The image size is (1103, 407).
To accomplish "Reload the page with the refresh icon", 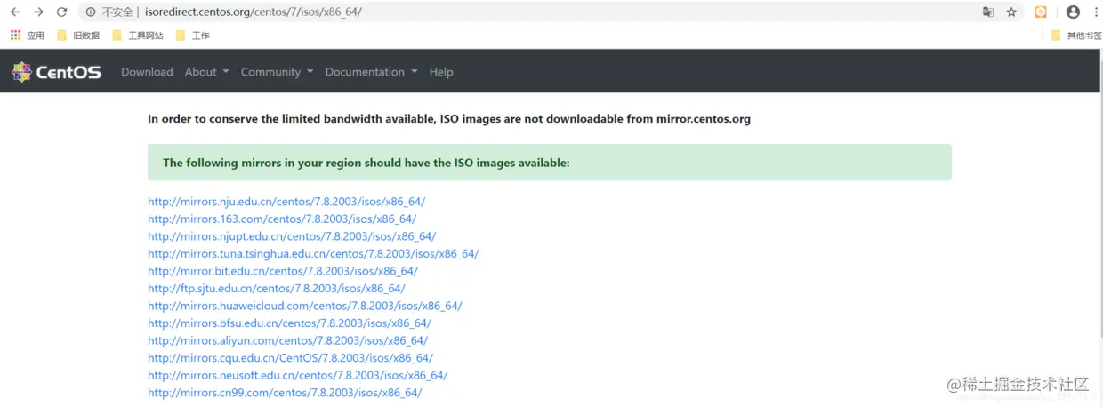I will (61, 12).
